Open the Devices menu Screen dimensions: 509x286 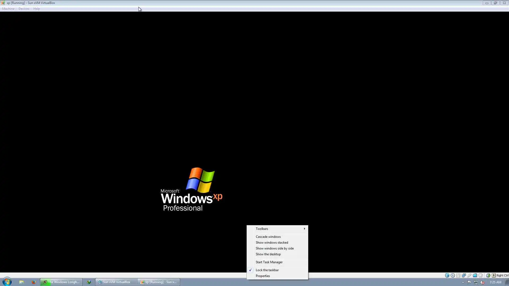(24, 9)
